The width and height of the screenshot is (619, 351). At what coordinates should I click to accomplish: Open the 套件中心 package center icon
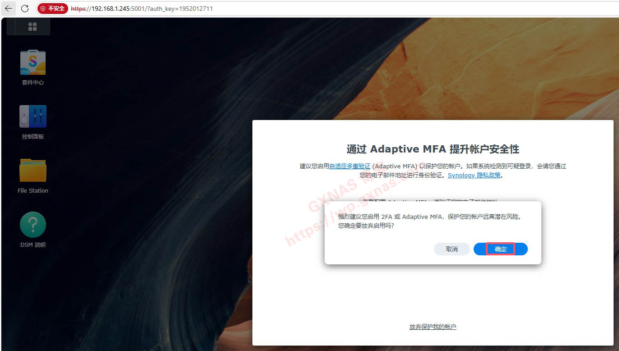tap(33, 62)
